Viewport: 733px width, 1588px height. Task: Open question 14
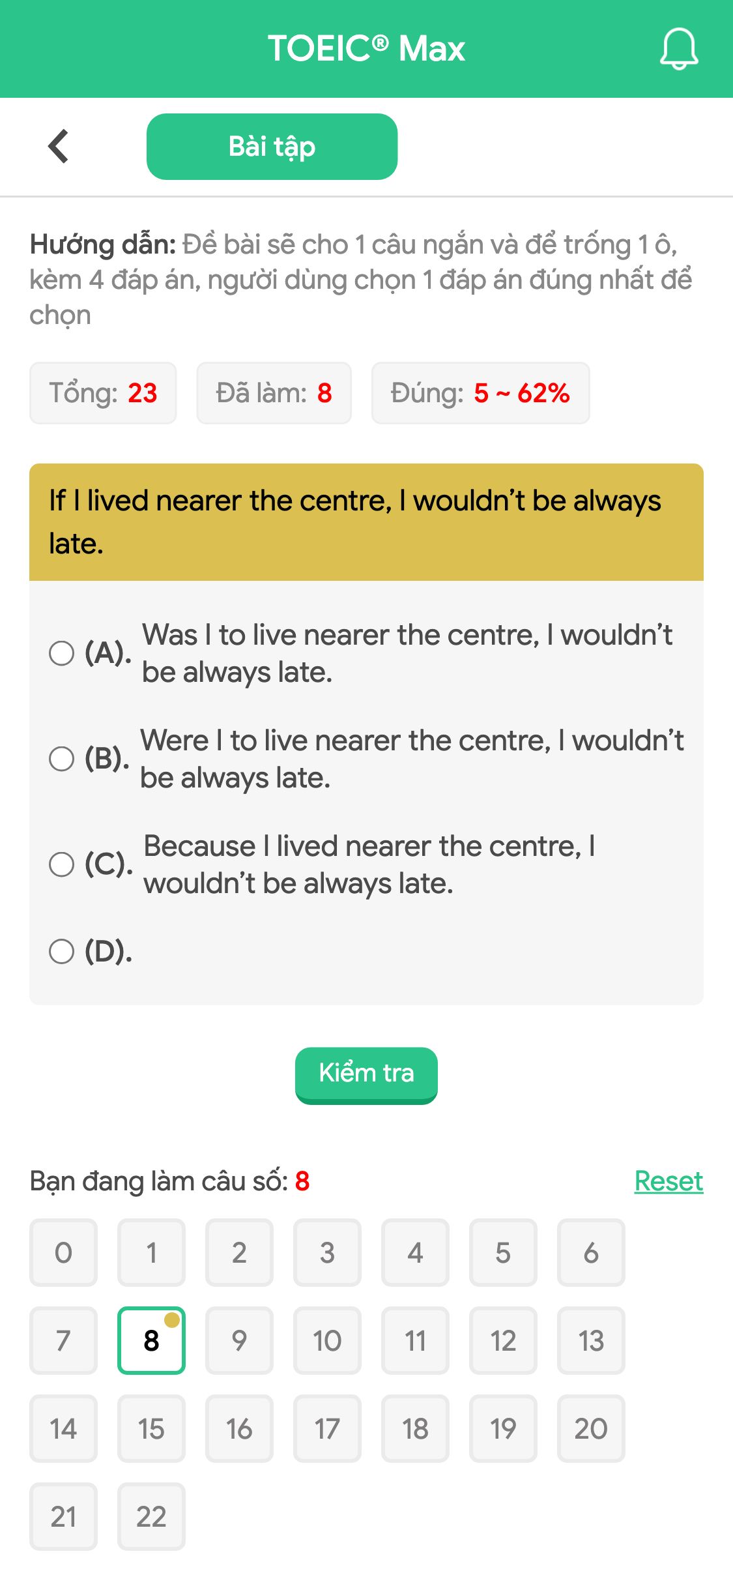point(63,1428)
